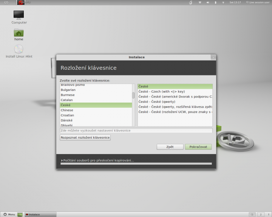
Task: Click the Zpět button
Action: point(170,147)
